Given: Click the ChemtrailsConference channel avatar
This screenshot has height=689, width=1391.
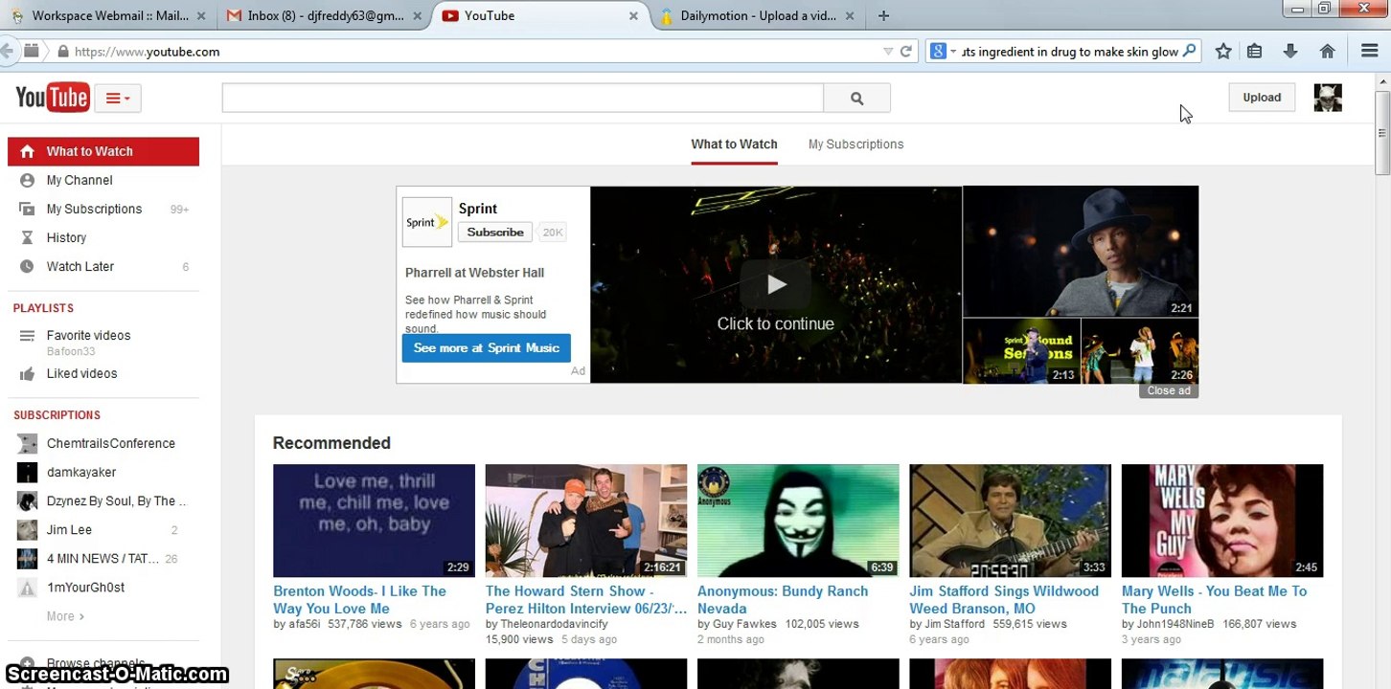Looking at the screenshot, I should pyautogui.click(x=28, y=444).
